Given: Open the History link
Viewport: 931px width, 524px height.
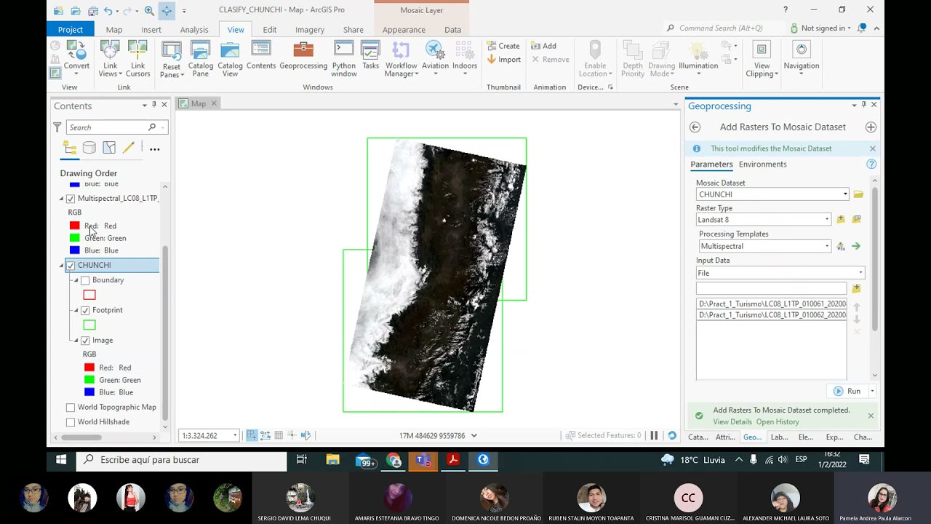Looking at the screenshot, I should (778, 422).
